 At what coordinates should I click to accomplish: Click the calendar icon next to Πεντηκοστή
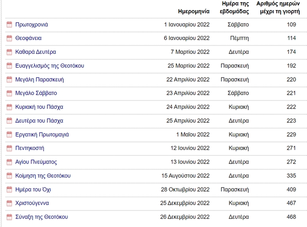coord(9,149)
